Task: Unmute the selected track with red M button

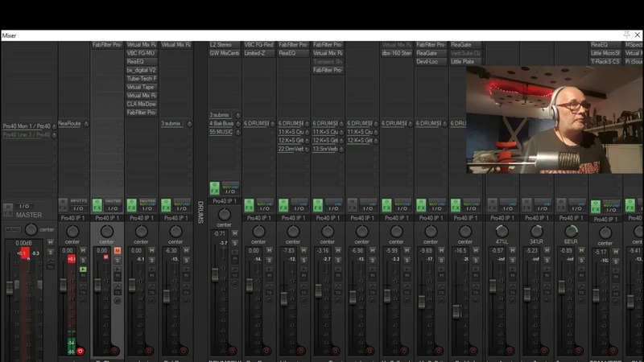Action: 118,250
